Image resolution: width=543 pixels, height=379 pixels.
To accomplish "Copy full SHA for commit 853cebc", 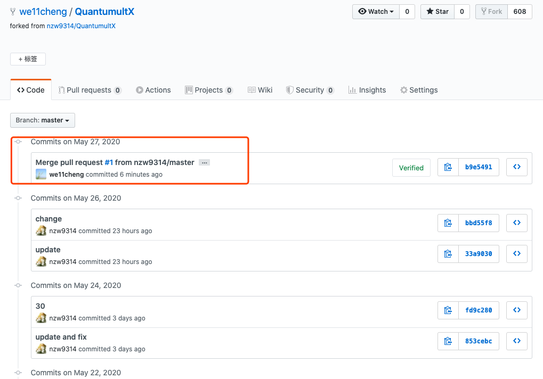I will (x=448, y=341).
